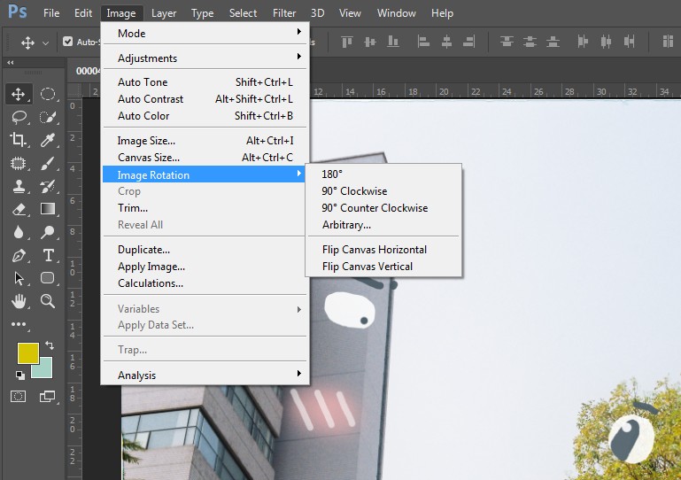The height and width of the screenshot is (480, 681).
Task: Select the Hand tool
Action: pyautogui.click(x=19, y=300)
